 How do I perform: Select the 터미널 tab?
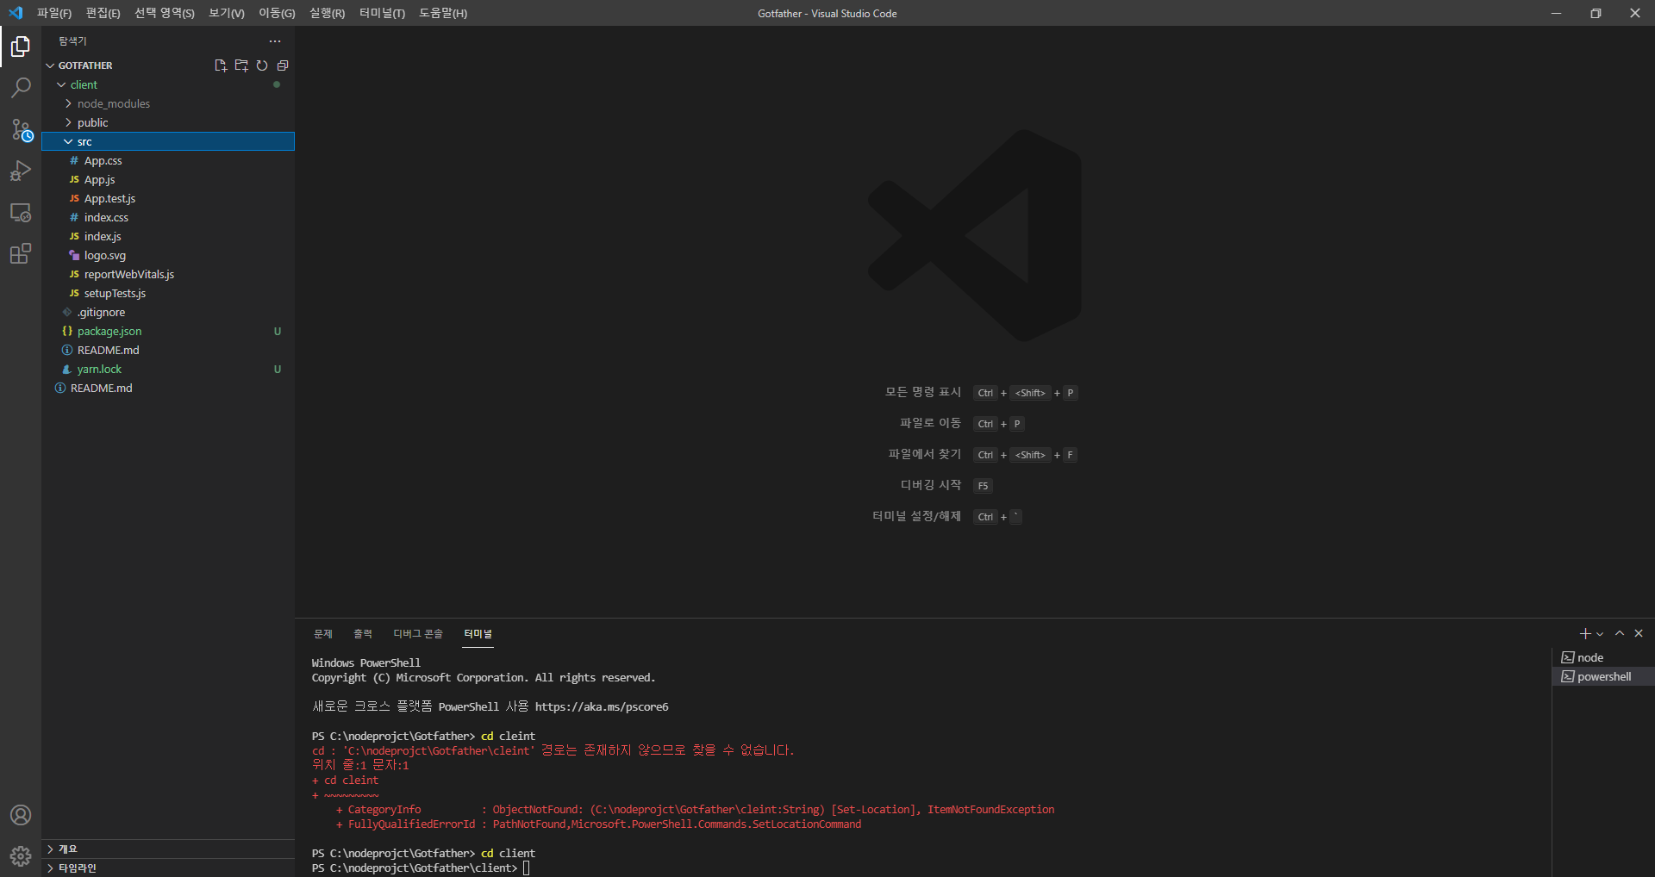[x=478, y=634]
